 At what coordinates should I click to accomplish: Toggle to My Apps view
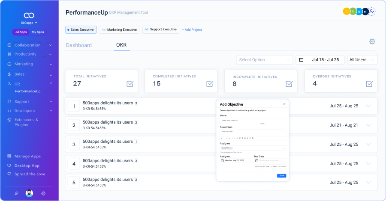pyautogui.click(x=38, y=32)
